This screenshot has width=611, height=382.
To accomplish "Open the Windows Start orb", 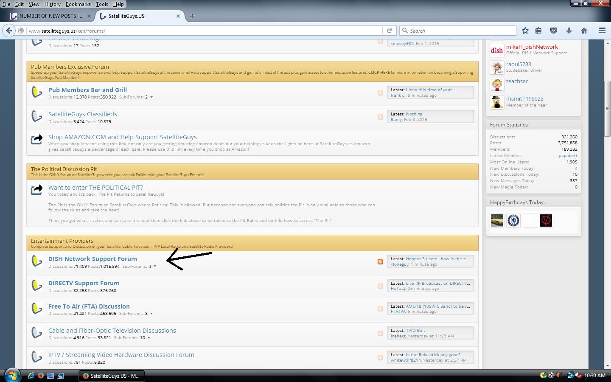I will [x=12, y=375].
